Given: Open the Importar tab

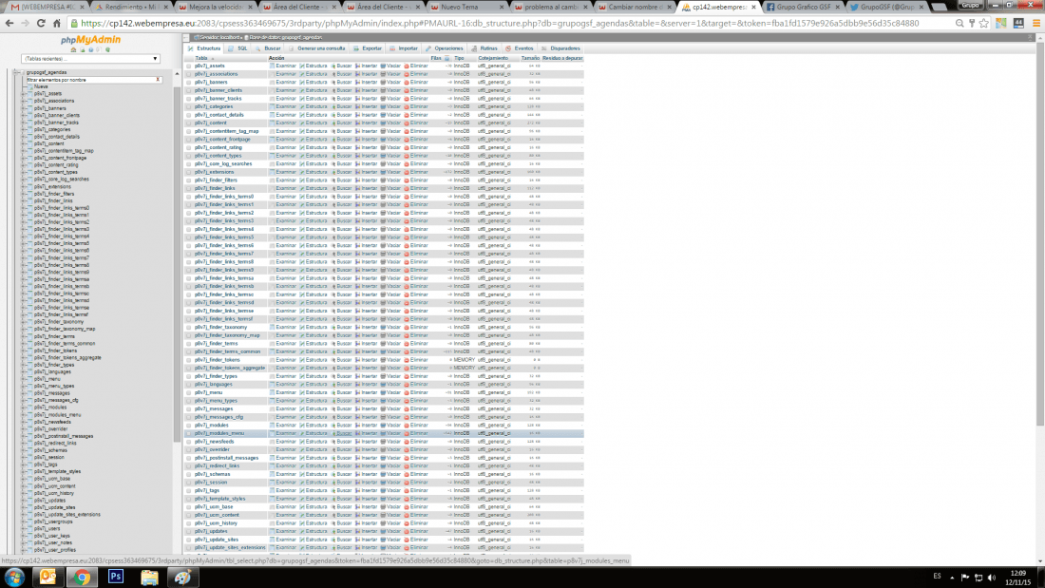Looking at the screenshot, I should pos(404,48).
